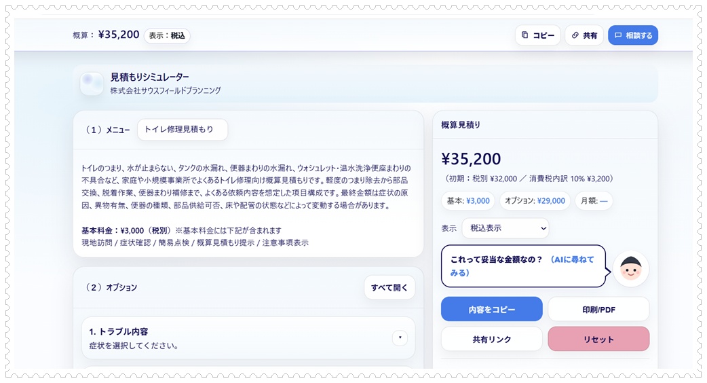Click the 内容をコピー button
The width and height of the screenshot is (707, 383).
click(x=491, y=310)
